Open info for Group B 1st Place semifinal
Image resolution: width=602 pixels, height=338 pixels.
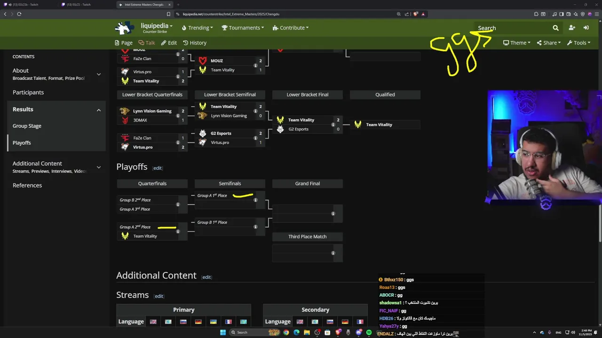pos(255,227)
